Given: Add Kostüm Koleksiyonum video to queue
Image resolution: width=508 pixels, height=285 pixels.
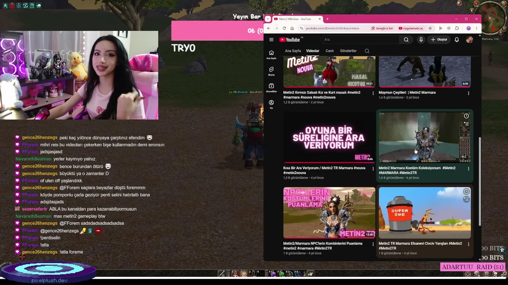Looking at the screenshot, I should click(466, 124).
